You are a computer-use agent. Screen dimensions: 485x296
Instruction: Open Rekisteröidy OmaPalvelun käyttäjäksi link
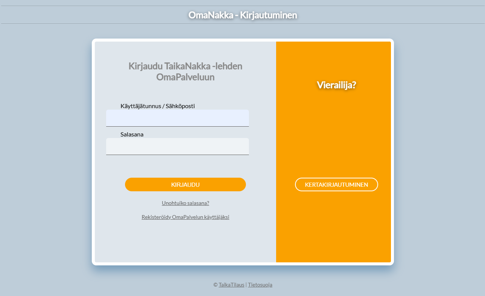pyautogui.click(x=185, y=217)
